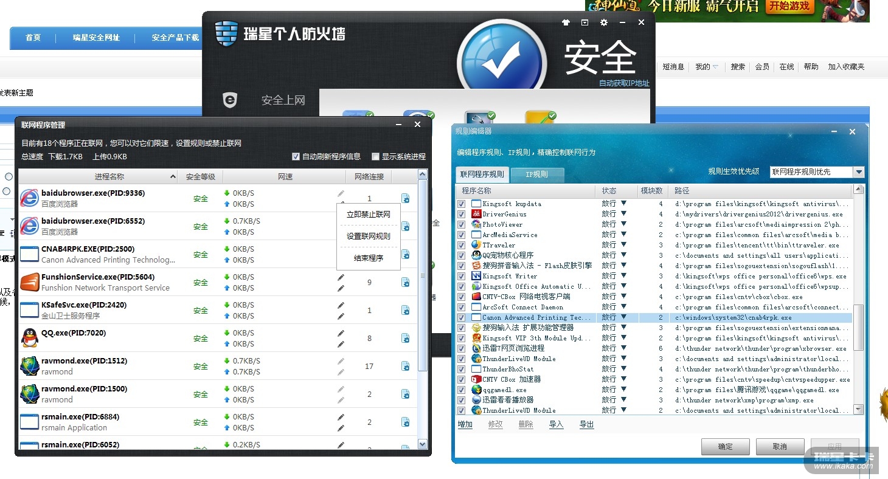Open 放行 status dropdown for 迅雷7网页浏览进程
The width and height of the screenshot is (888, 479).
coord(623,348)
